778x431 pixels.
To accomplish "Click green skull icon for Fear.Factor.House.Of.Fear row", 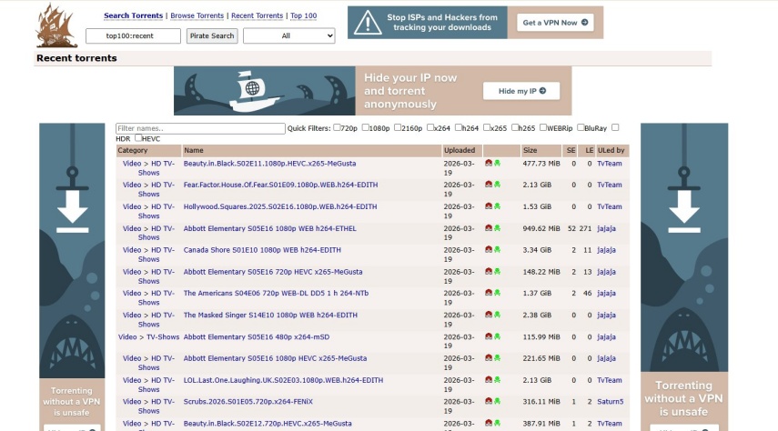I will (497, 185).
